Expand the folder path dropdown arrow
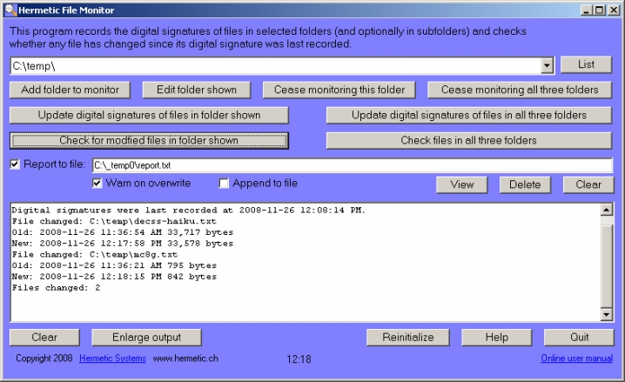Viewport: 625px width, 382px height. [x=547, y=65]
